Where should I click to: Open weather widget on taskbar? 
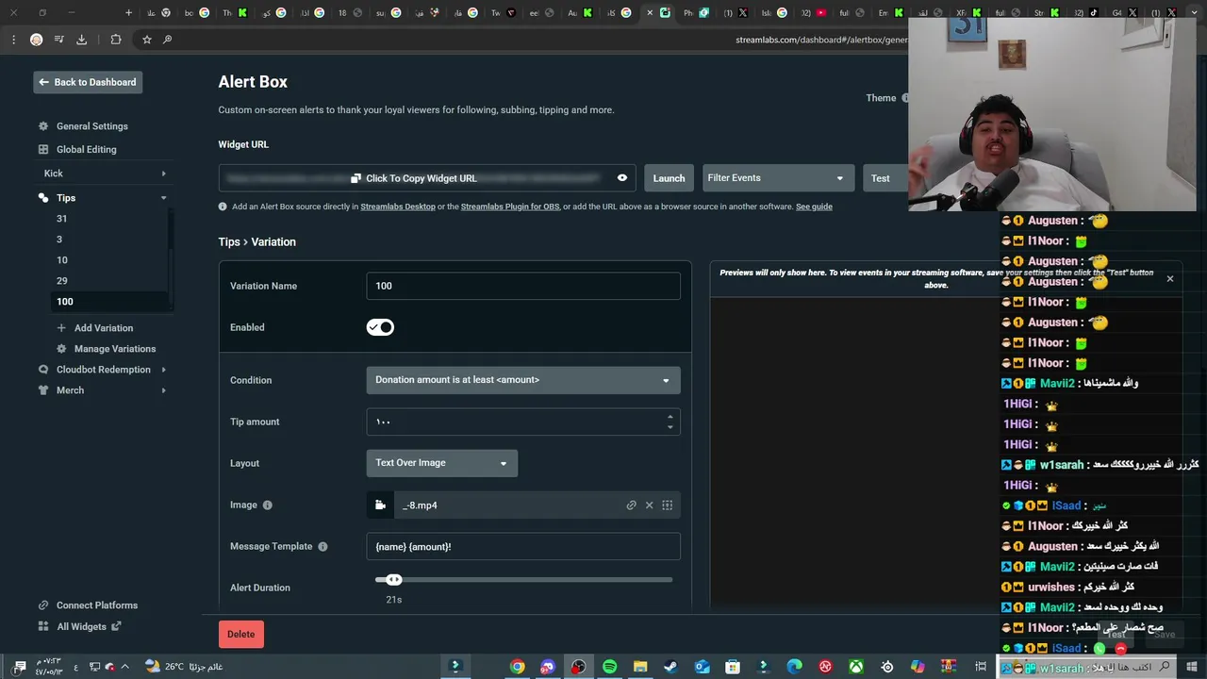[183, 667]
